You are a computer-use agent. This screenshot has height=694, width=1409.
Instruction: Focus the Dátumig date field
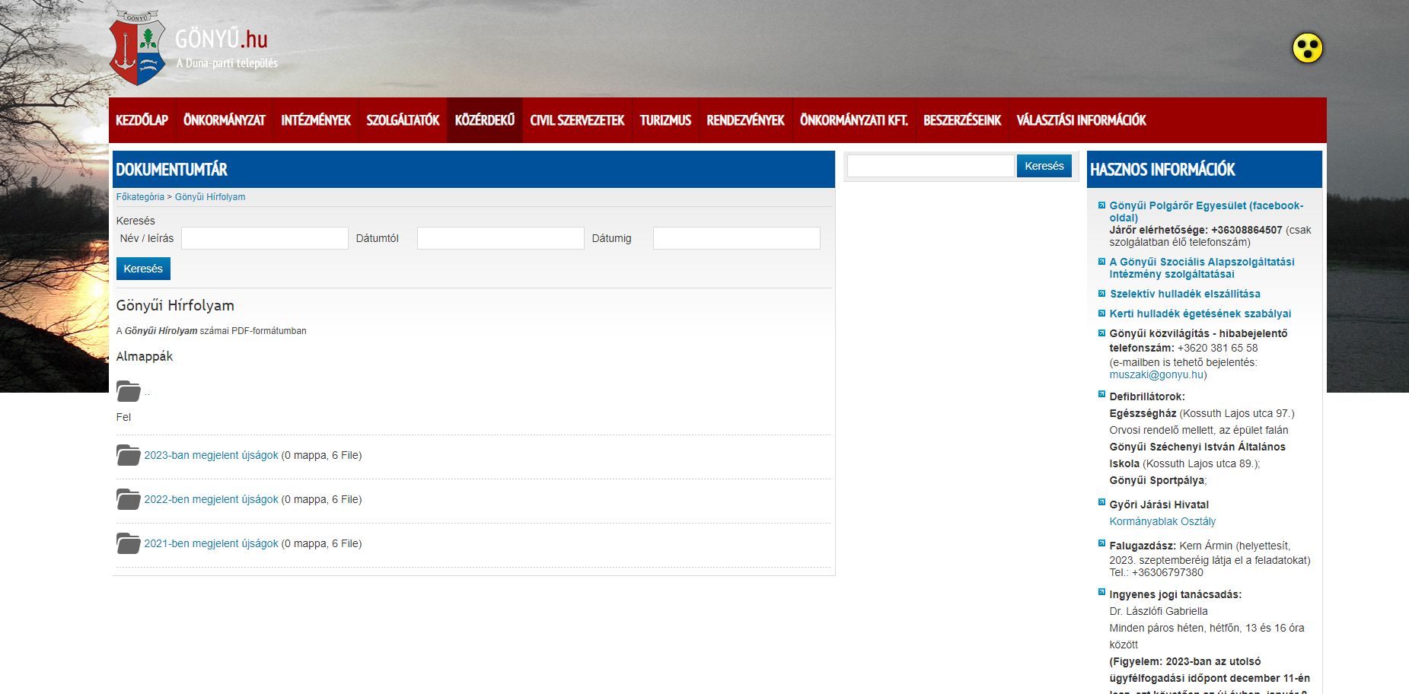click(737, 238)
